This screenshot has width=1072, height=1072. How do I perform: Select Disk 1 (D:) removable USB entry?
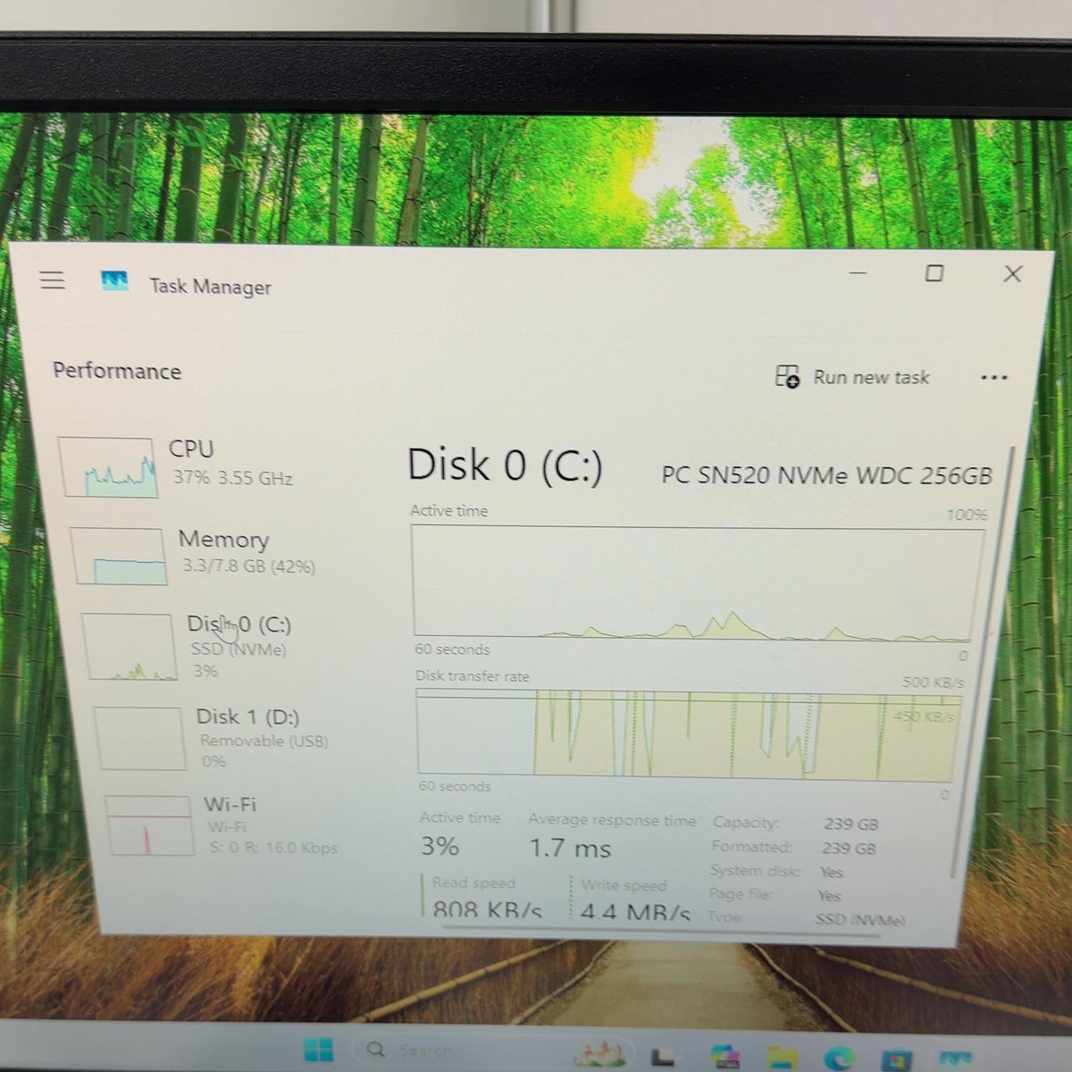[x=213, y=738]
